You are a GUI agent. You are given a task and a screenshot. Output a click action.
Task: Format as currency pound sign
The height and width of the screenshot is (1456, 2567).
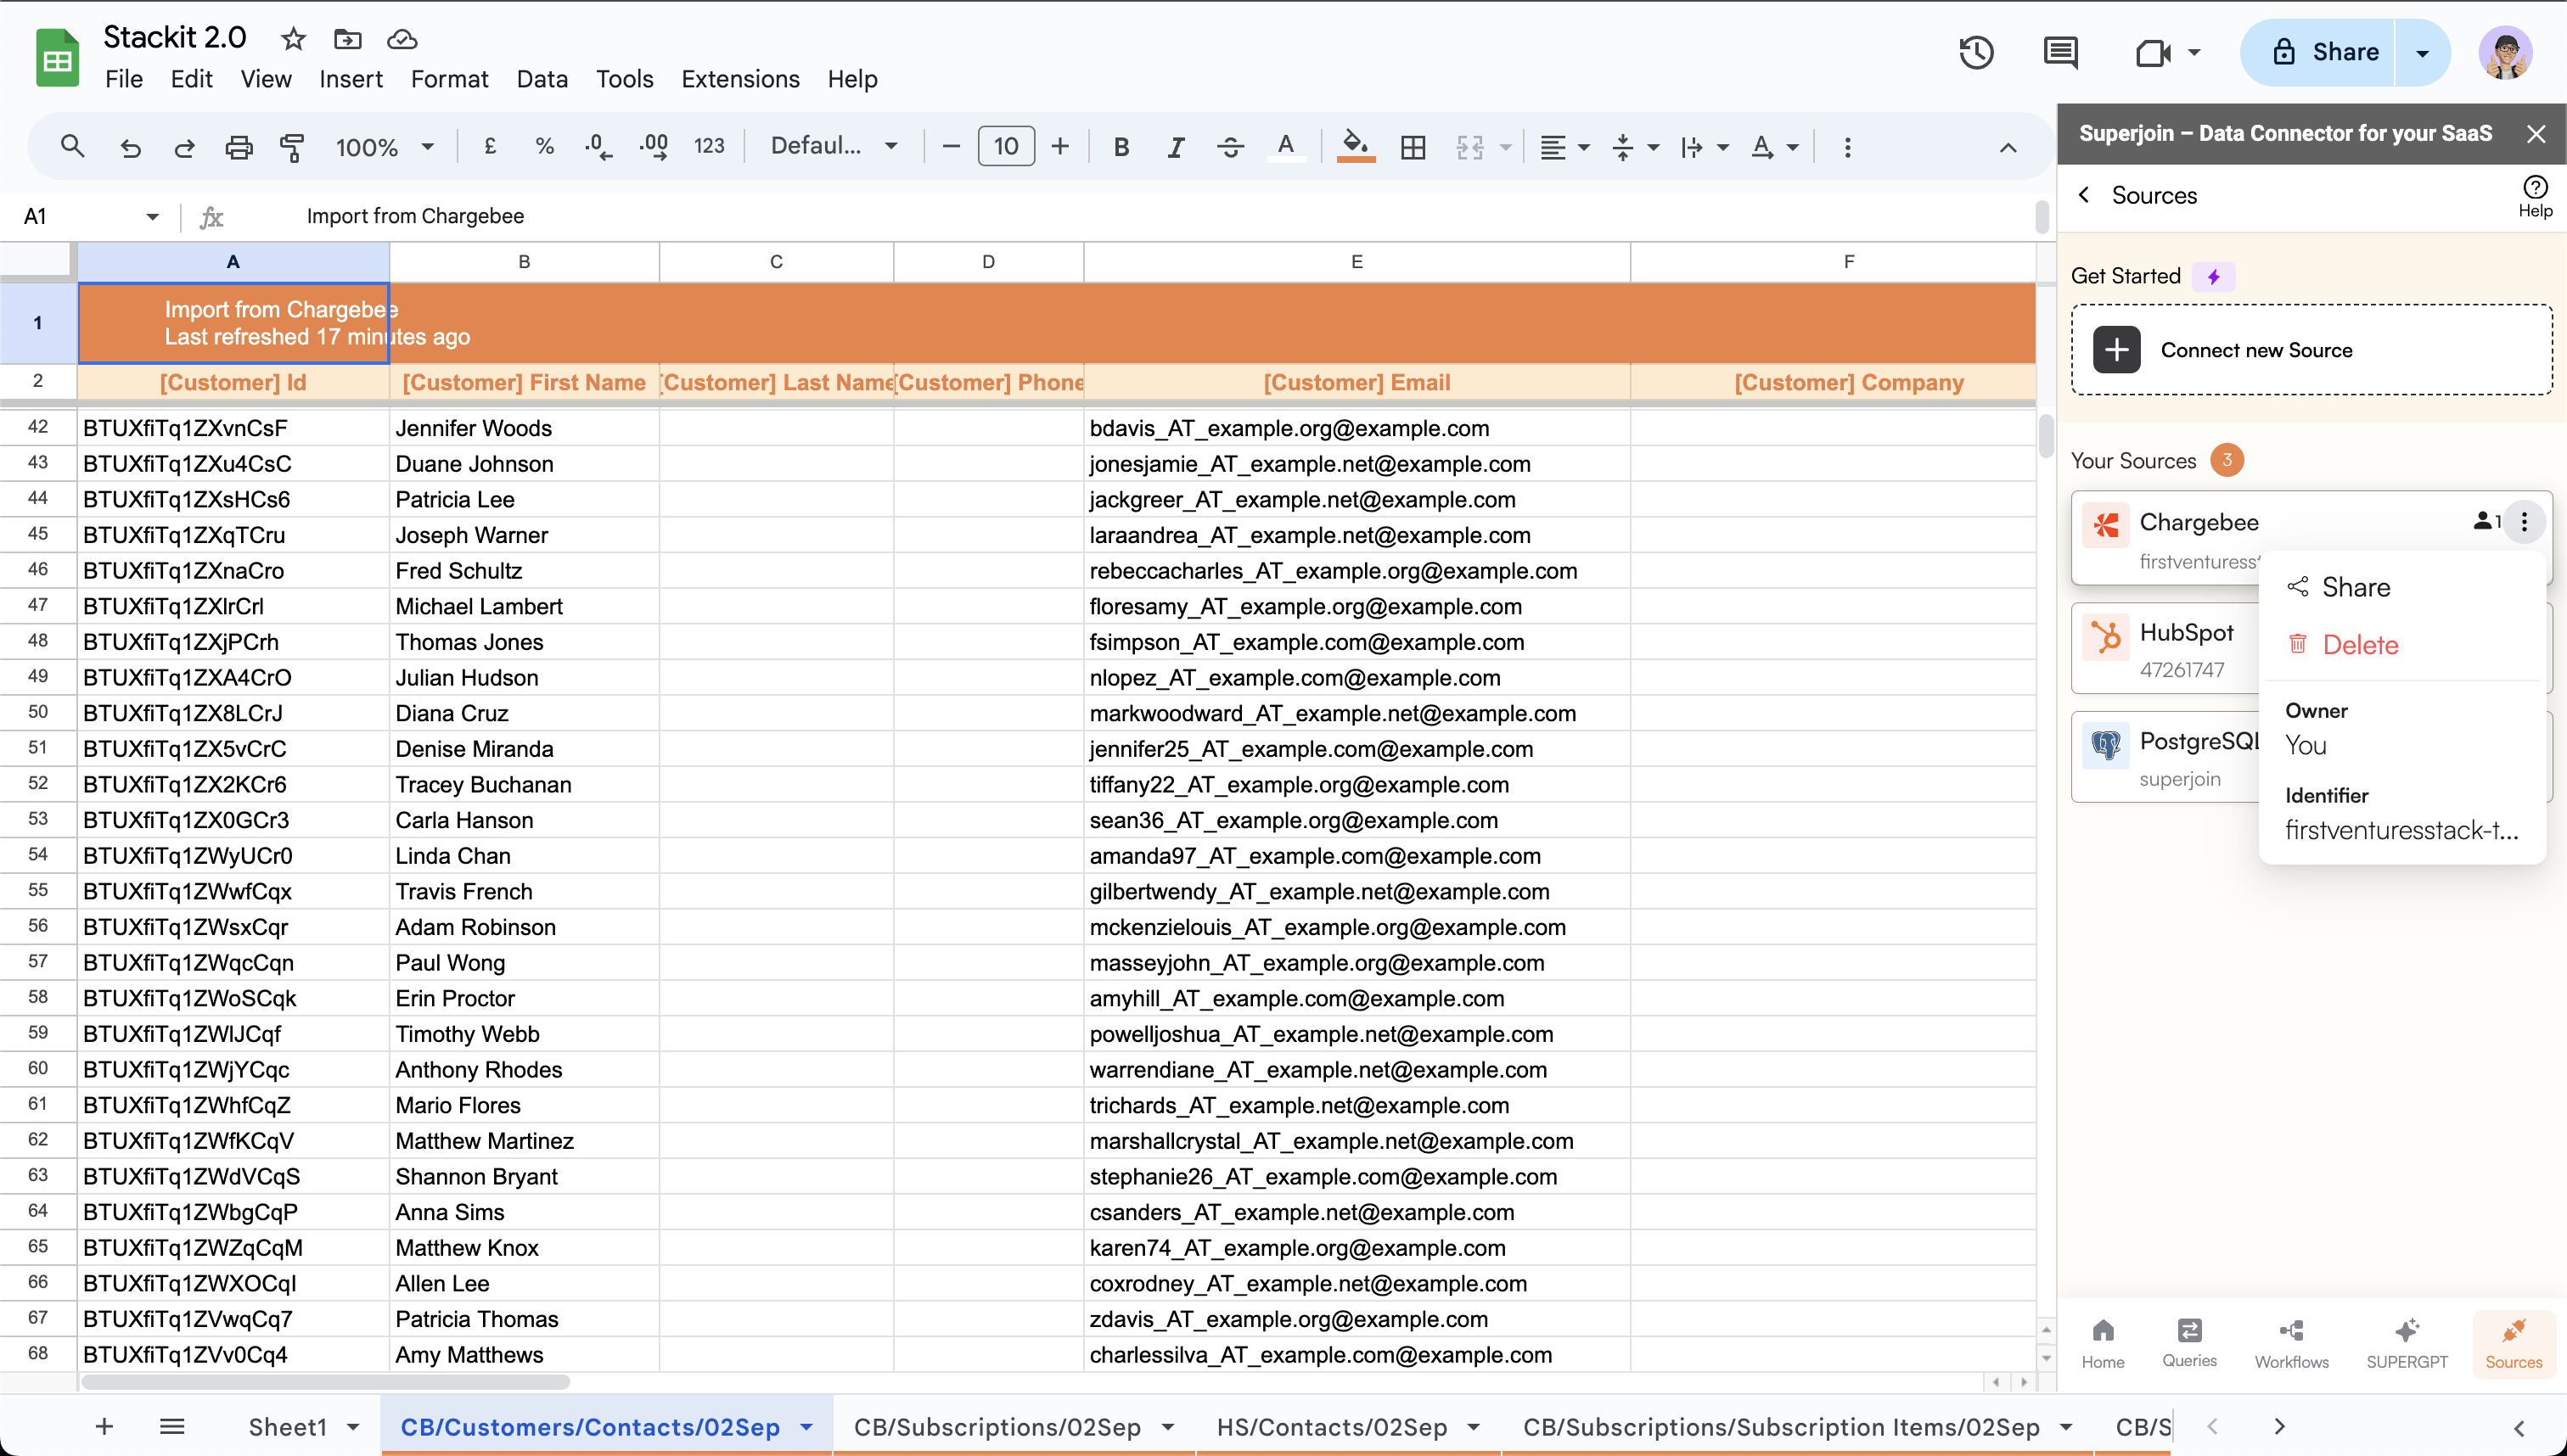[x=490, y=147]
